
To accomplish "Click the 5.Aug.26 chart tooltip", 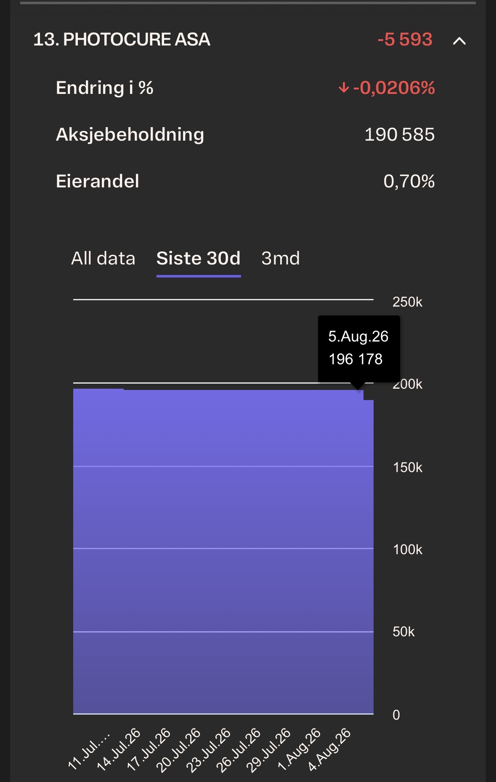I will click(x=359, y=349).
